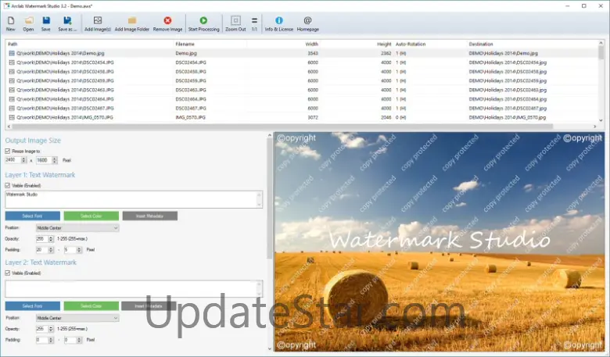Click the Layer 2 Opacity spinner arrows
The height and width of the screenshot is (357, 610).
click(51, 329)
